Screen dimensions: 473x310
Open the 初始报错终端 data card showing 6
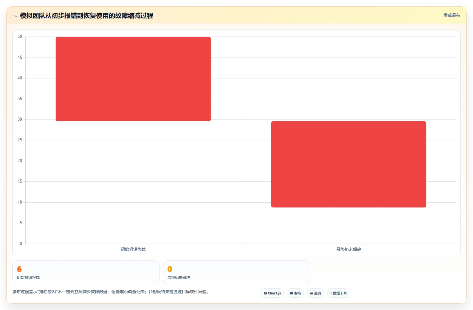pyautogui.click(x=86, y=272)
